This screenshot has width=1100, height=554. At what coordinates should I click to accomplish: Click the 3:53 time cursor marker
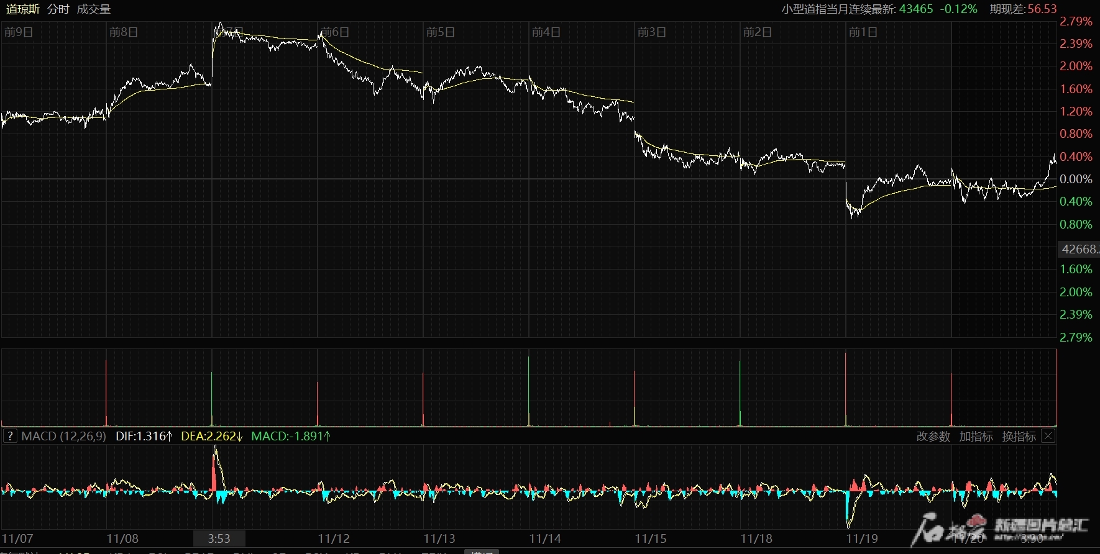tap(219, 538)
